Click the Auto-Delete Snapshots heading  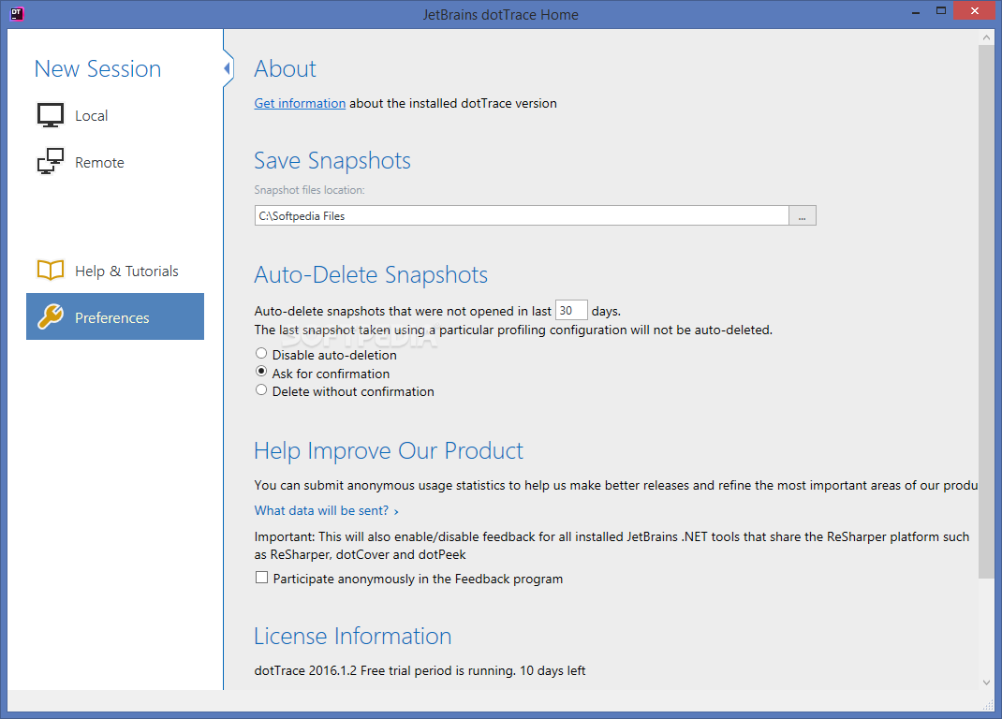[x=371, y=275]
